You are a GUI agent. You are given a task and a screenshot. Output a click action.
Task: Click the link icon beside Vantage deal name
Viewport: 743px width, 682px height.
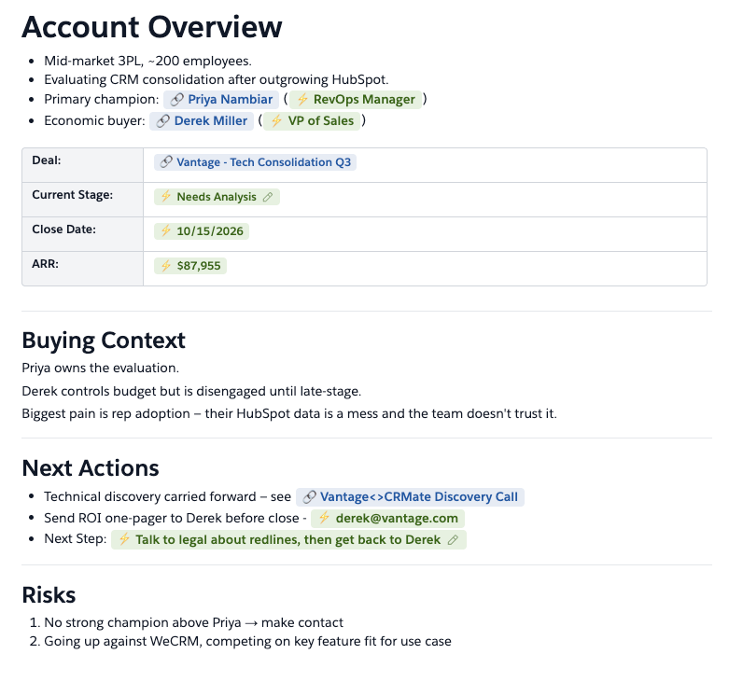[166, 162]
